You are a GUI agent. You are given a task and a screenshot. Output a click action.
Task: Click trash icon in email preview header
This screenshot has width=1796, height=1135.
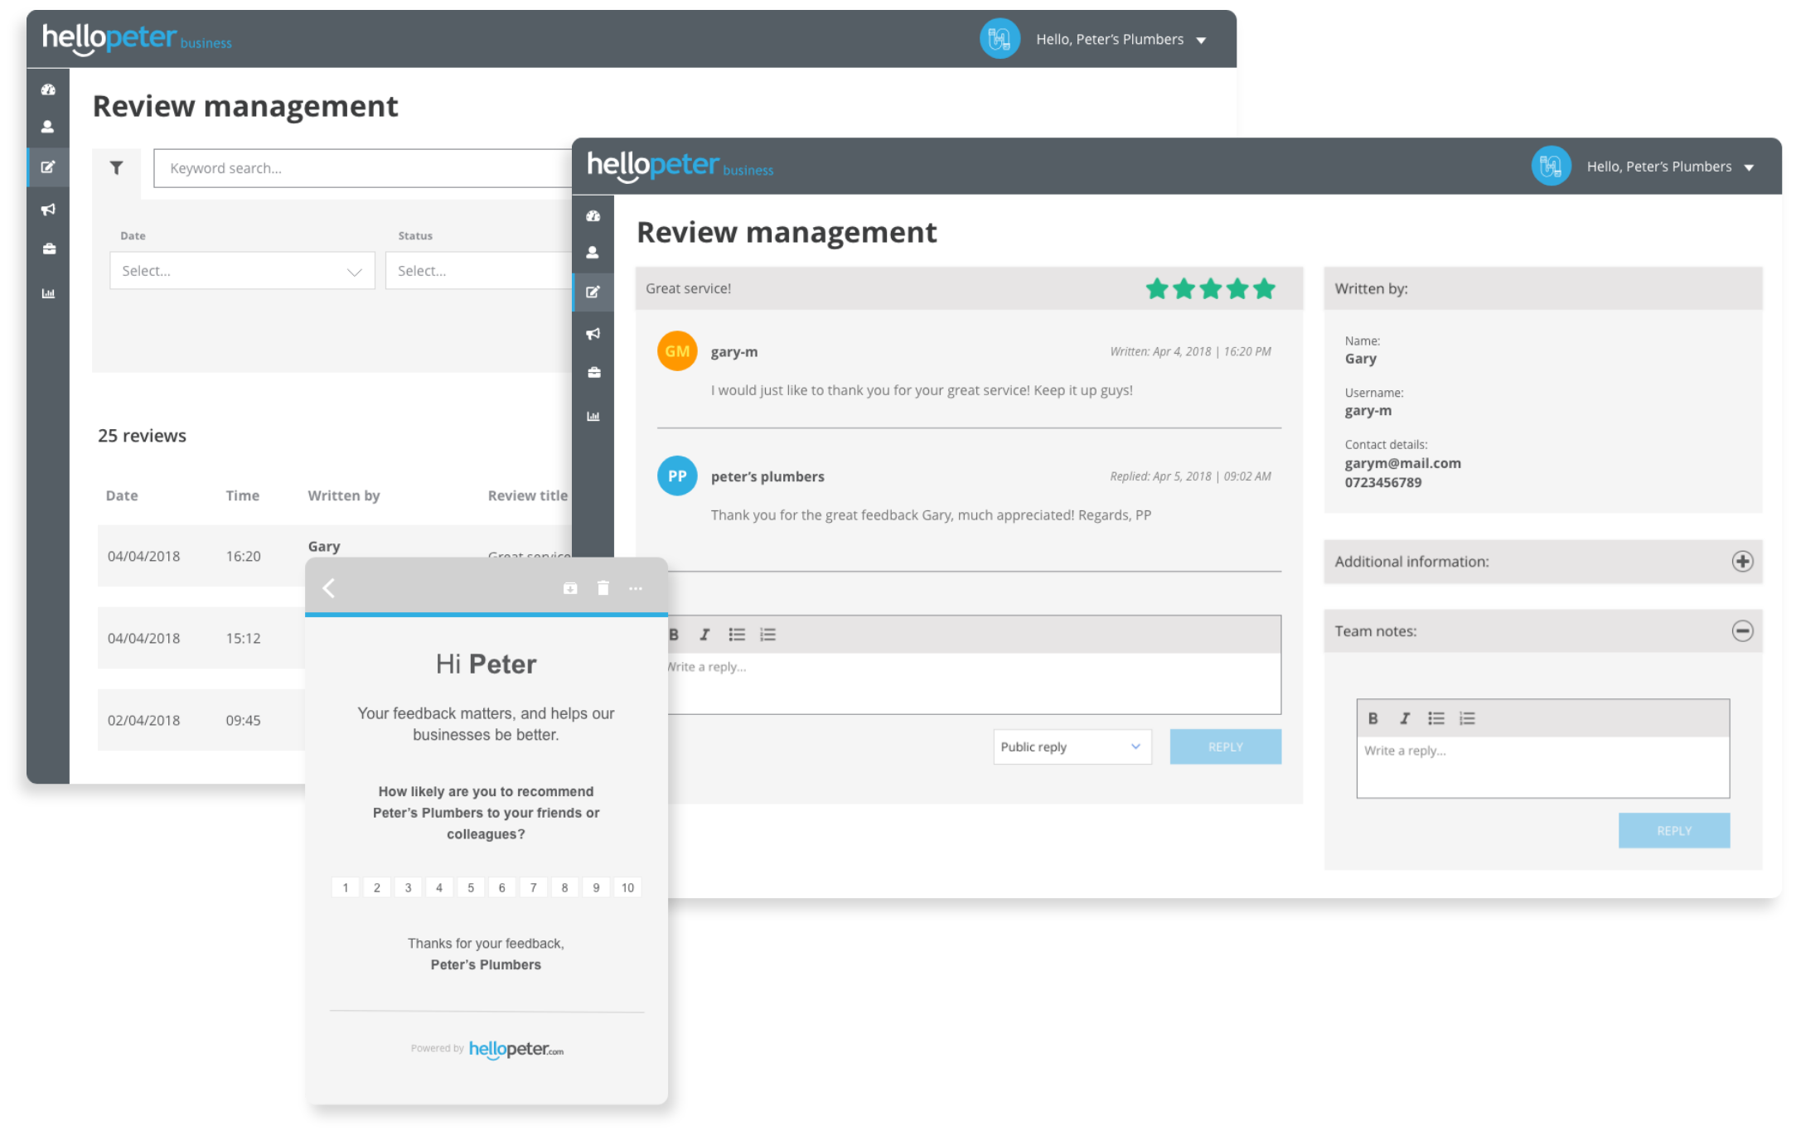[x=603, y=588]
